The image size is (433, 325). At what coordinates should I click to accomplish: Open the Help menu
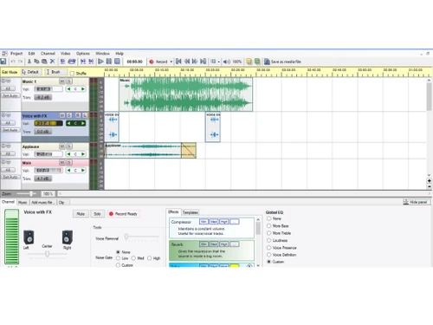120,54
